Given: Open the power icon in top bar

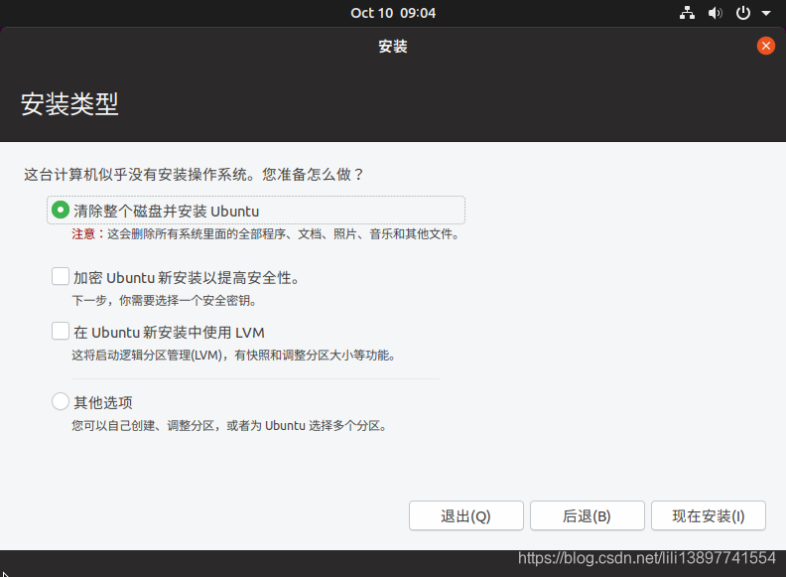Looking at the screenshot, I should 743,13.
